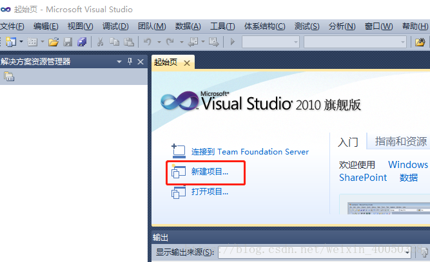The image size is (430, 262).
Task: Toggle auto-hide pin on Solution Explorer
Action: (130, 62)
